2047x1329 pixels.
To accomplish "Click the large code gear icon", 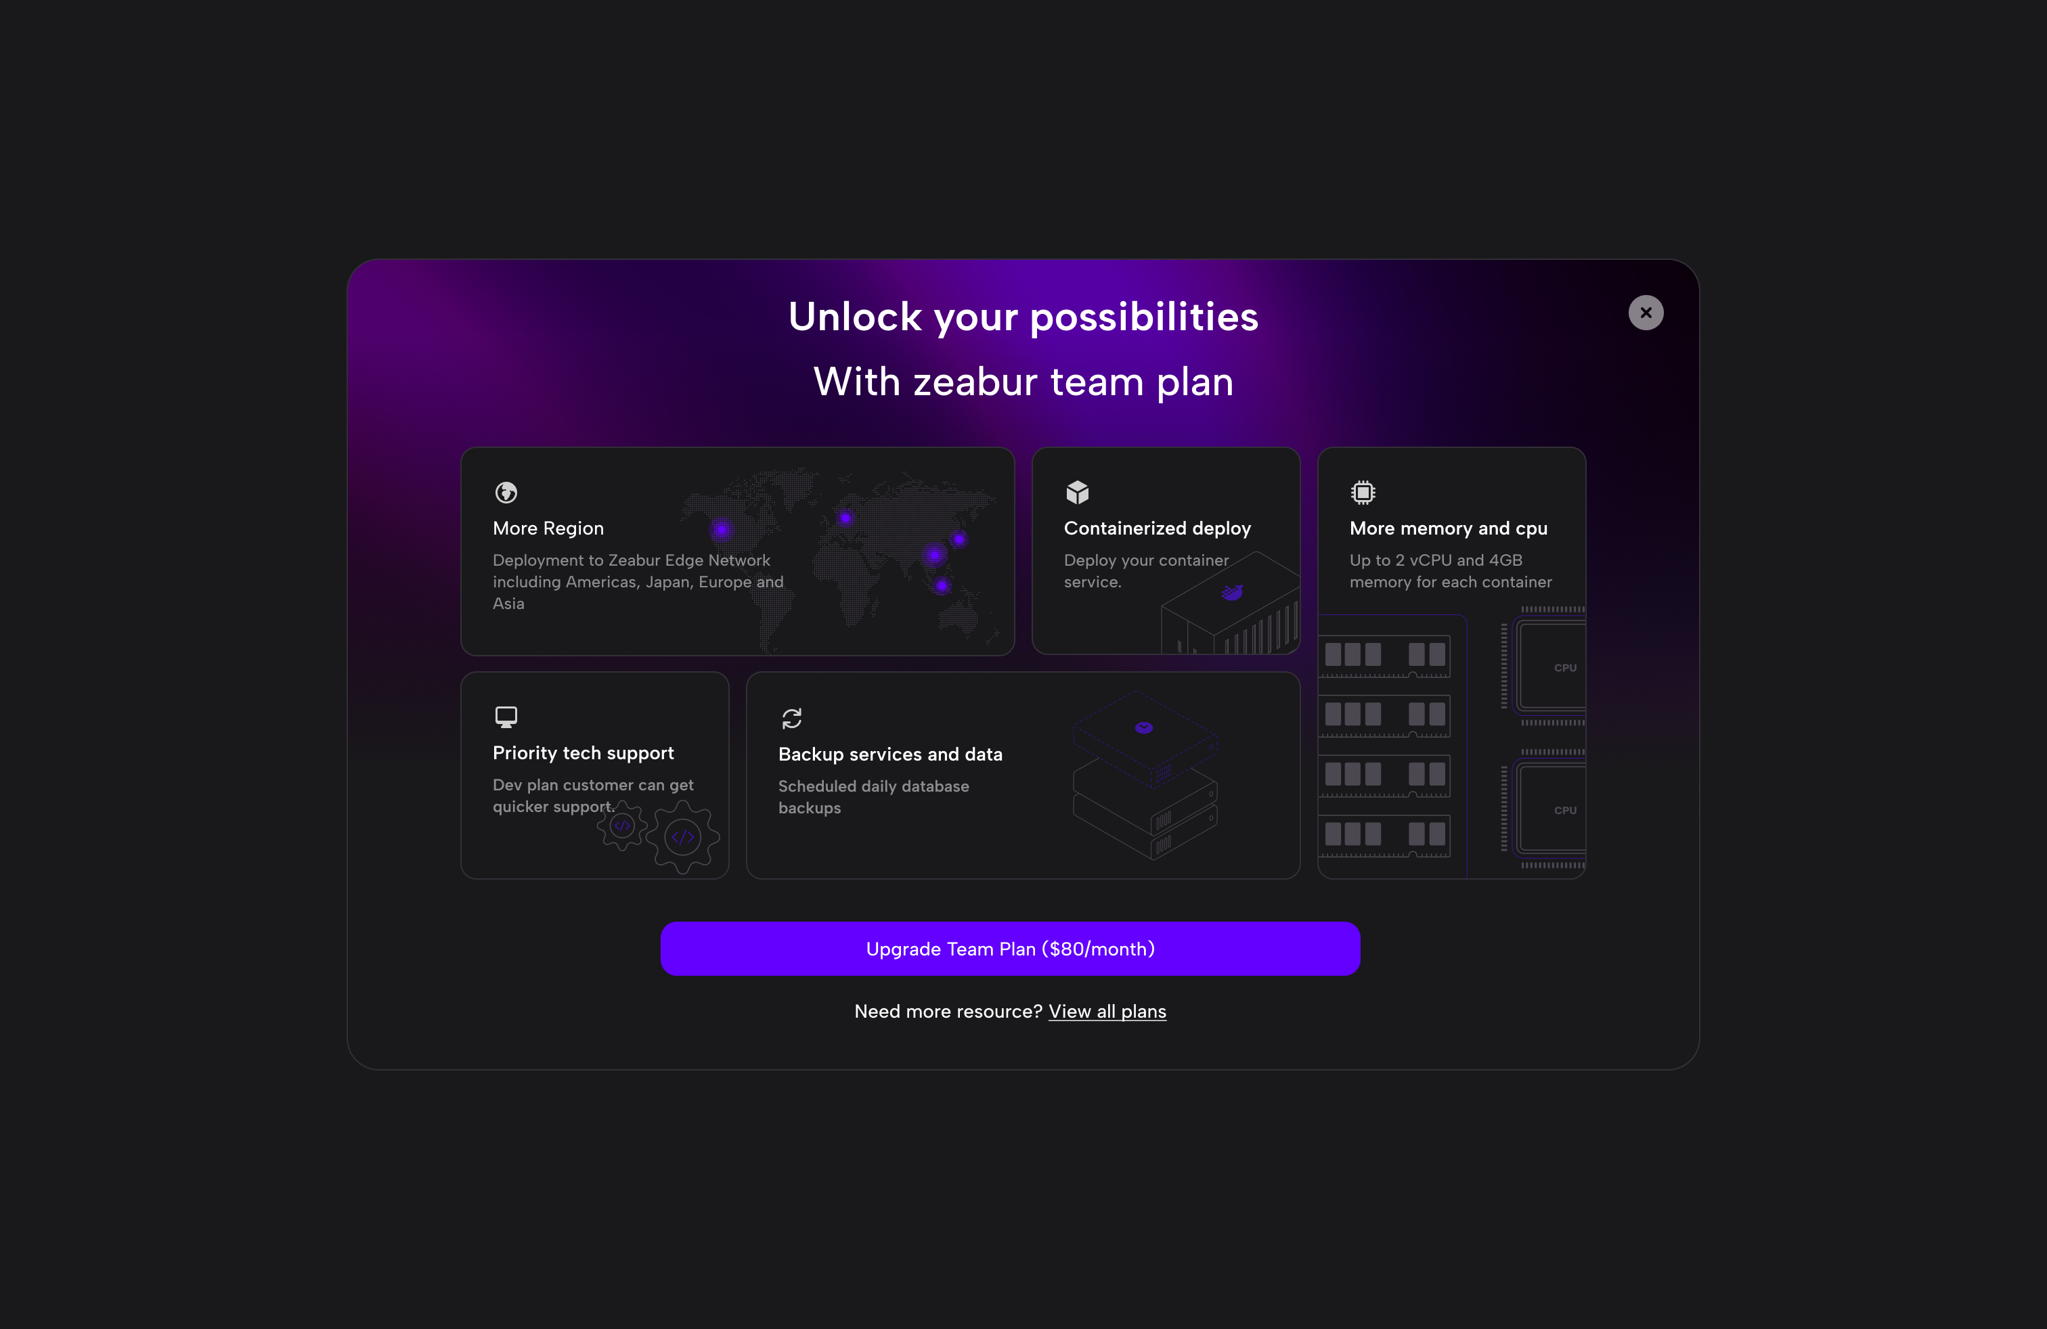I will click(683, 836).
